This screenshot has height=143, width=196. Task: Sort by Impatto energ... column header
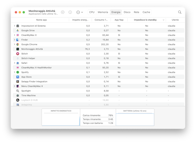coord(80,20)
